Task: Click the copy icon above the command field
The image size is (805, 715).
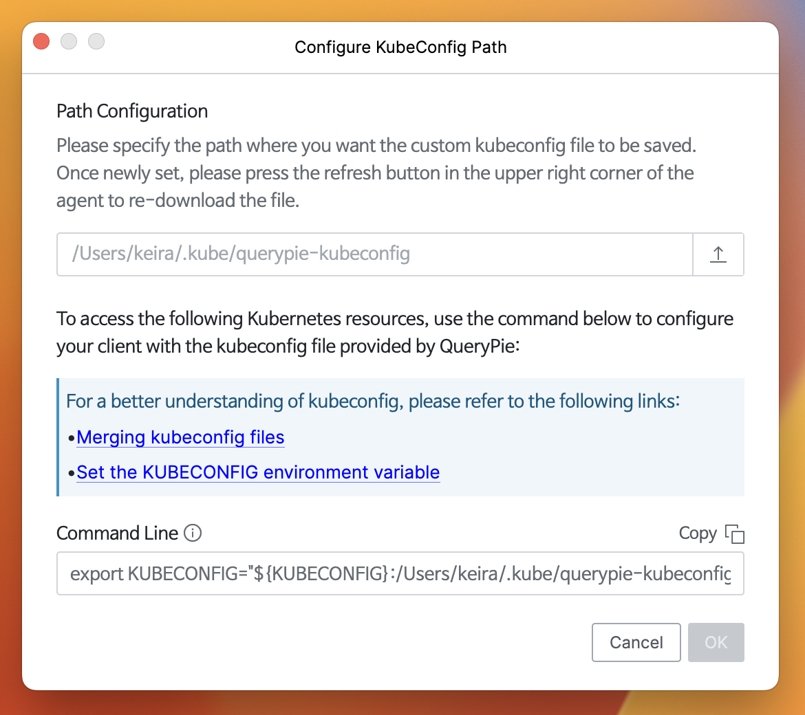Action: coord(735,534)
